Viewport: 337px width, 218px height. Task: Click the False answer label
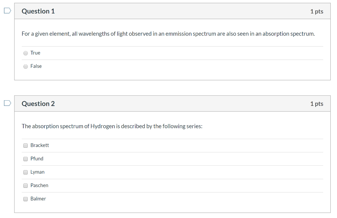click(x=36, y=66)
